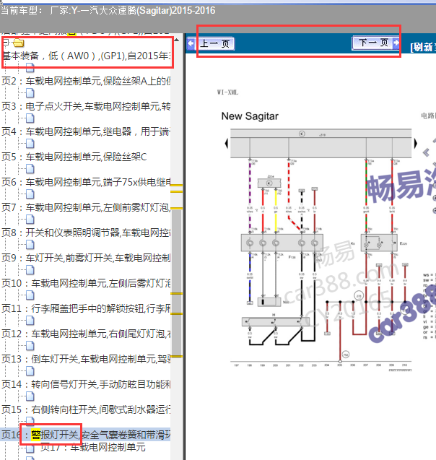Click the 刷新 refresh link

424,47
